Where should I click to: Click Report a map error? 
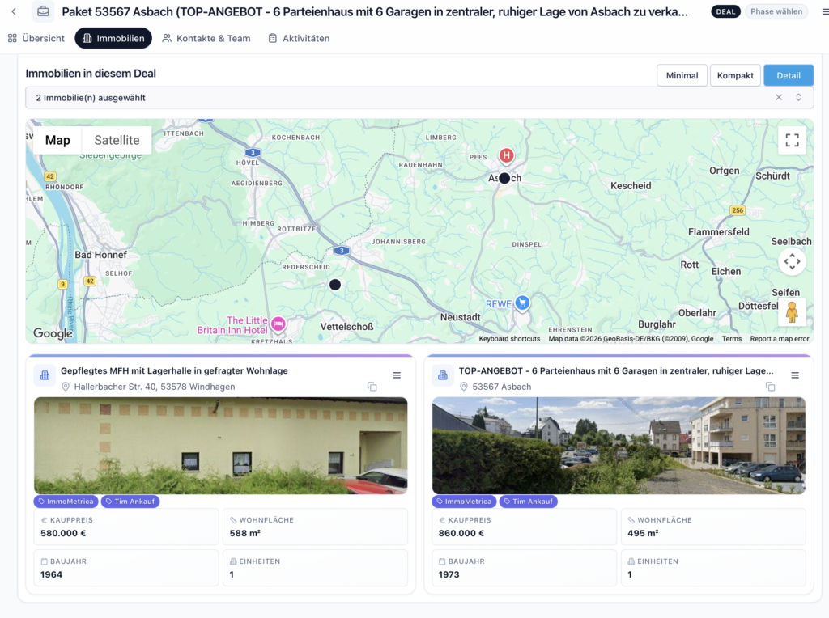click(780, 339)
